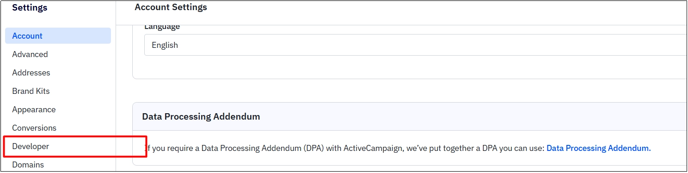Click blank space below the Language field

pos(409,67)
